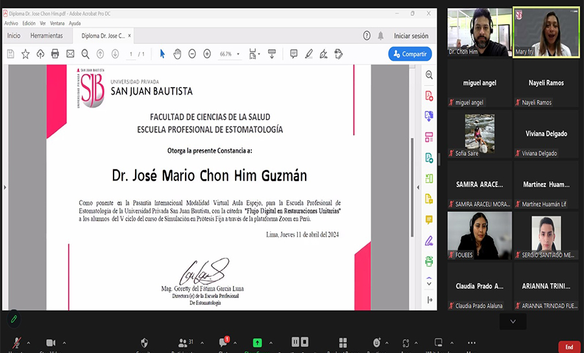Screen dimensions: 584x353
Task: Expand microphone audio options caret
Action: click(29, 343)
